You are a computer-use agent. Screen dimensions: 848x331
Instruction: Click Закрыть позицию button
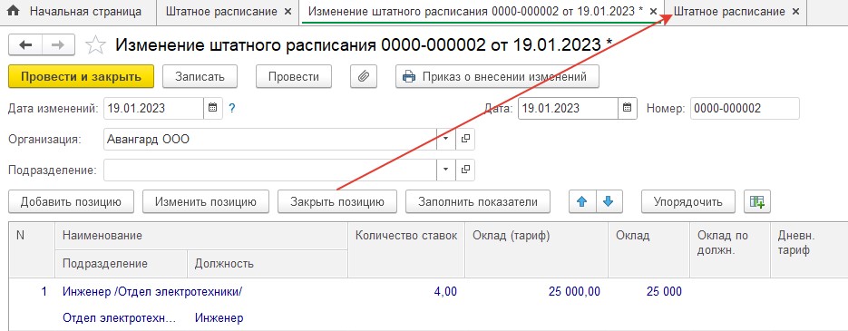(x=336, y=201)
